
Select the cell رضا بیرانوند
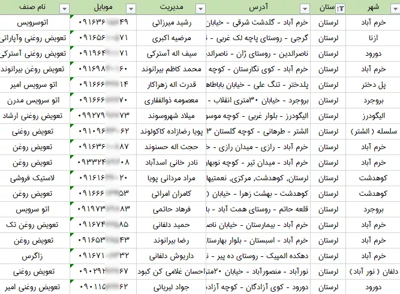pyautogui.click(x=171, y=240)
